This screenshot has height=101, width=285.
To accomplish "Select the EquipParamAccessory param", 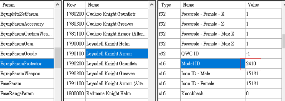I will pyautogui.click(x=27, y=24).
